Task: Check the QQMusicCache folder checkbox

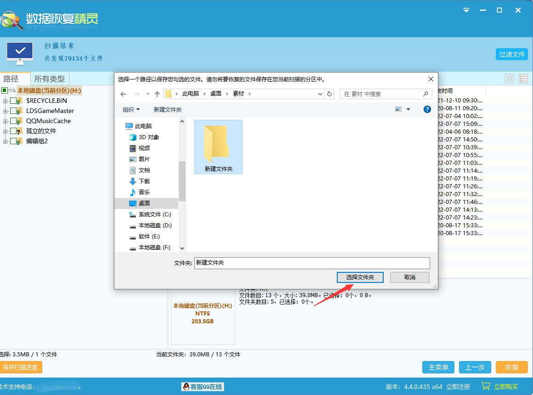Action: click(13, 121)
